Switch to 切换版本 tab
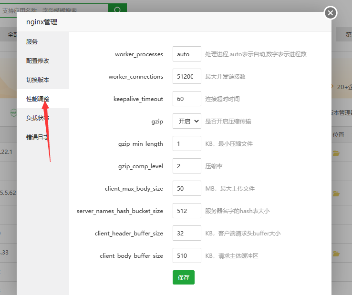This screenshot has width=352, height=295. 43,80
